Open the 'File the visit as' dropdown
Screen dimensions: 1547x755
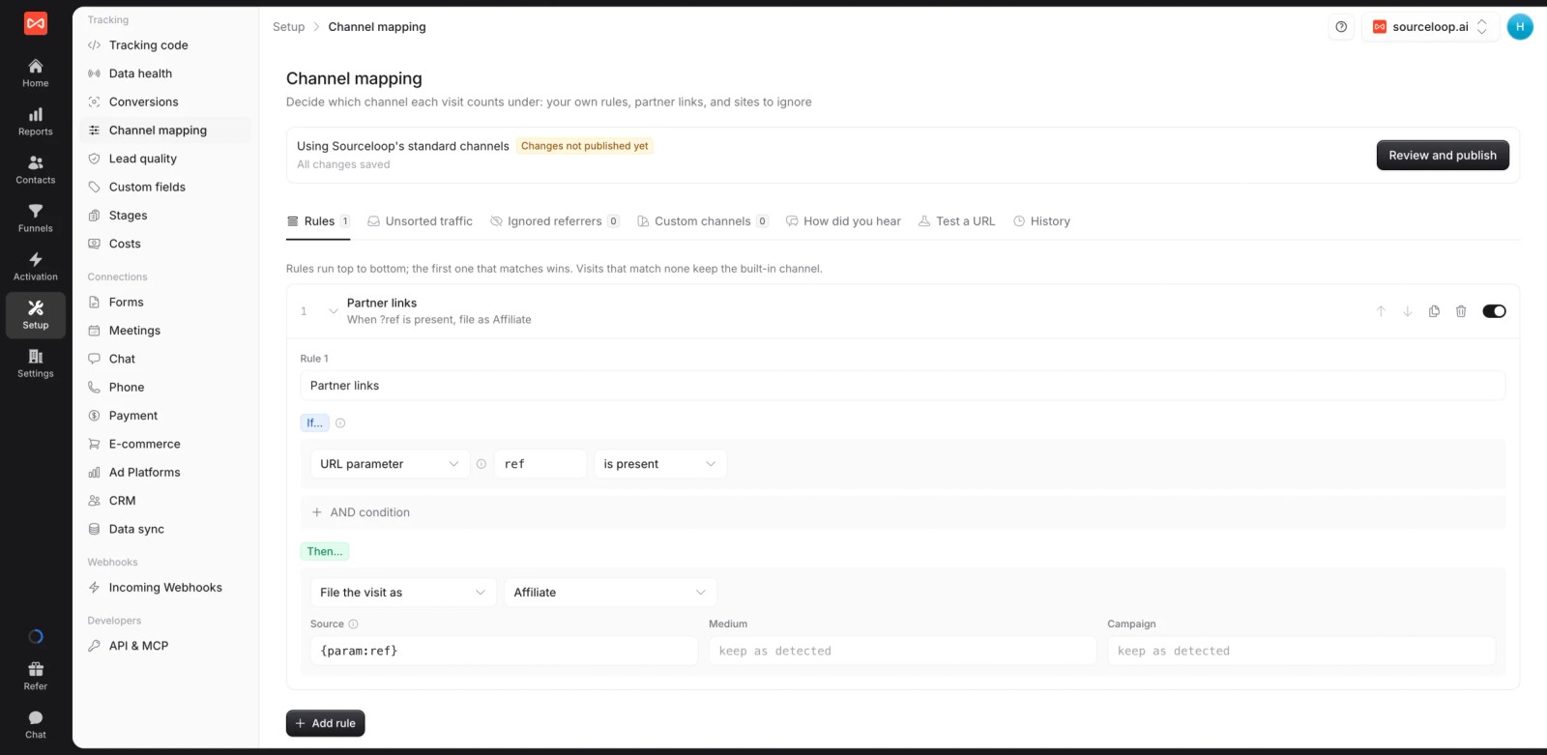pyautogui.click(x=403, y=593)
